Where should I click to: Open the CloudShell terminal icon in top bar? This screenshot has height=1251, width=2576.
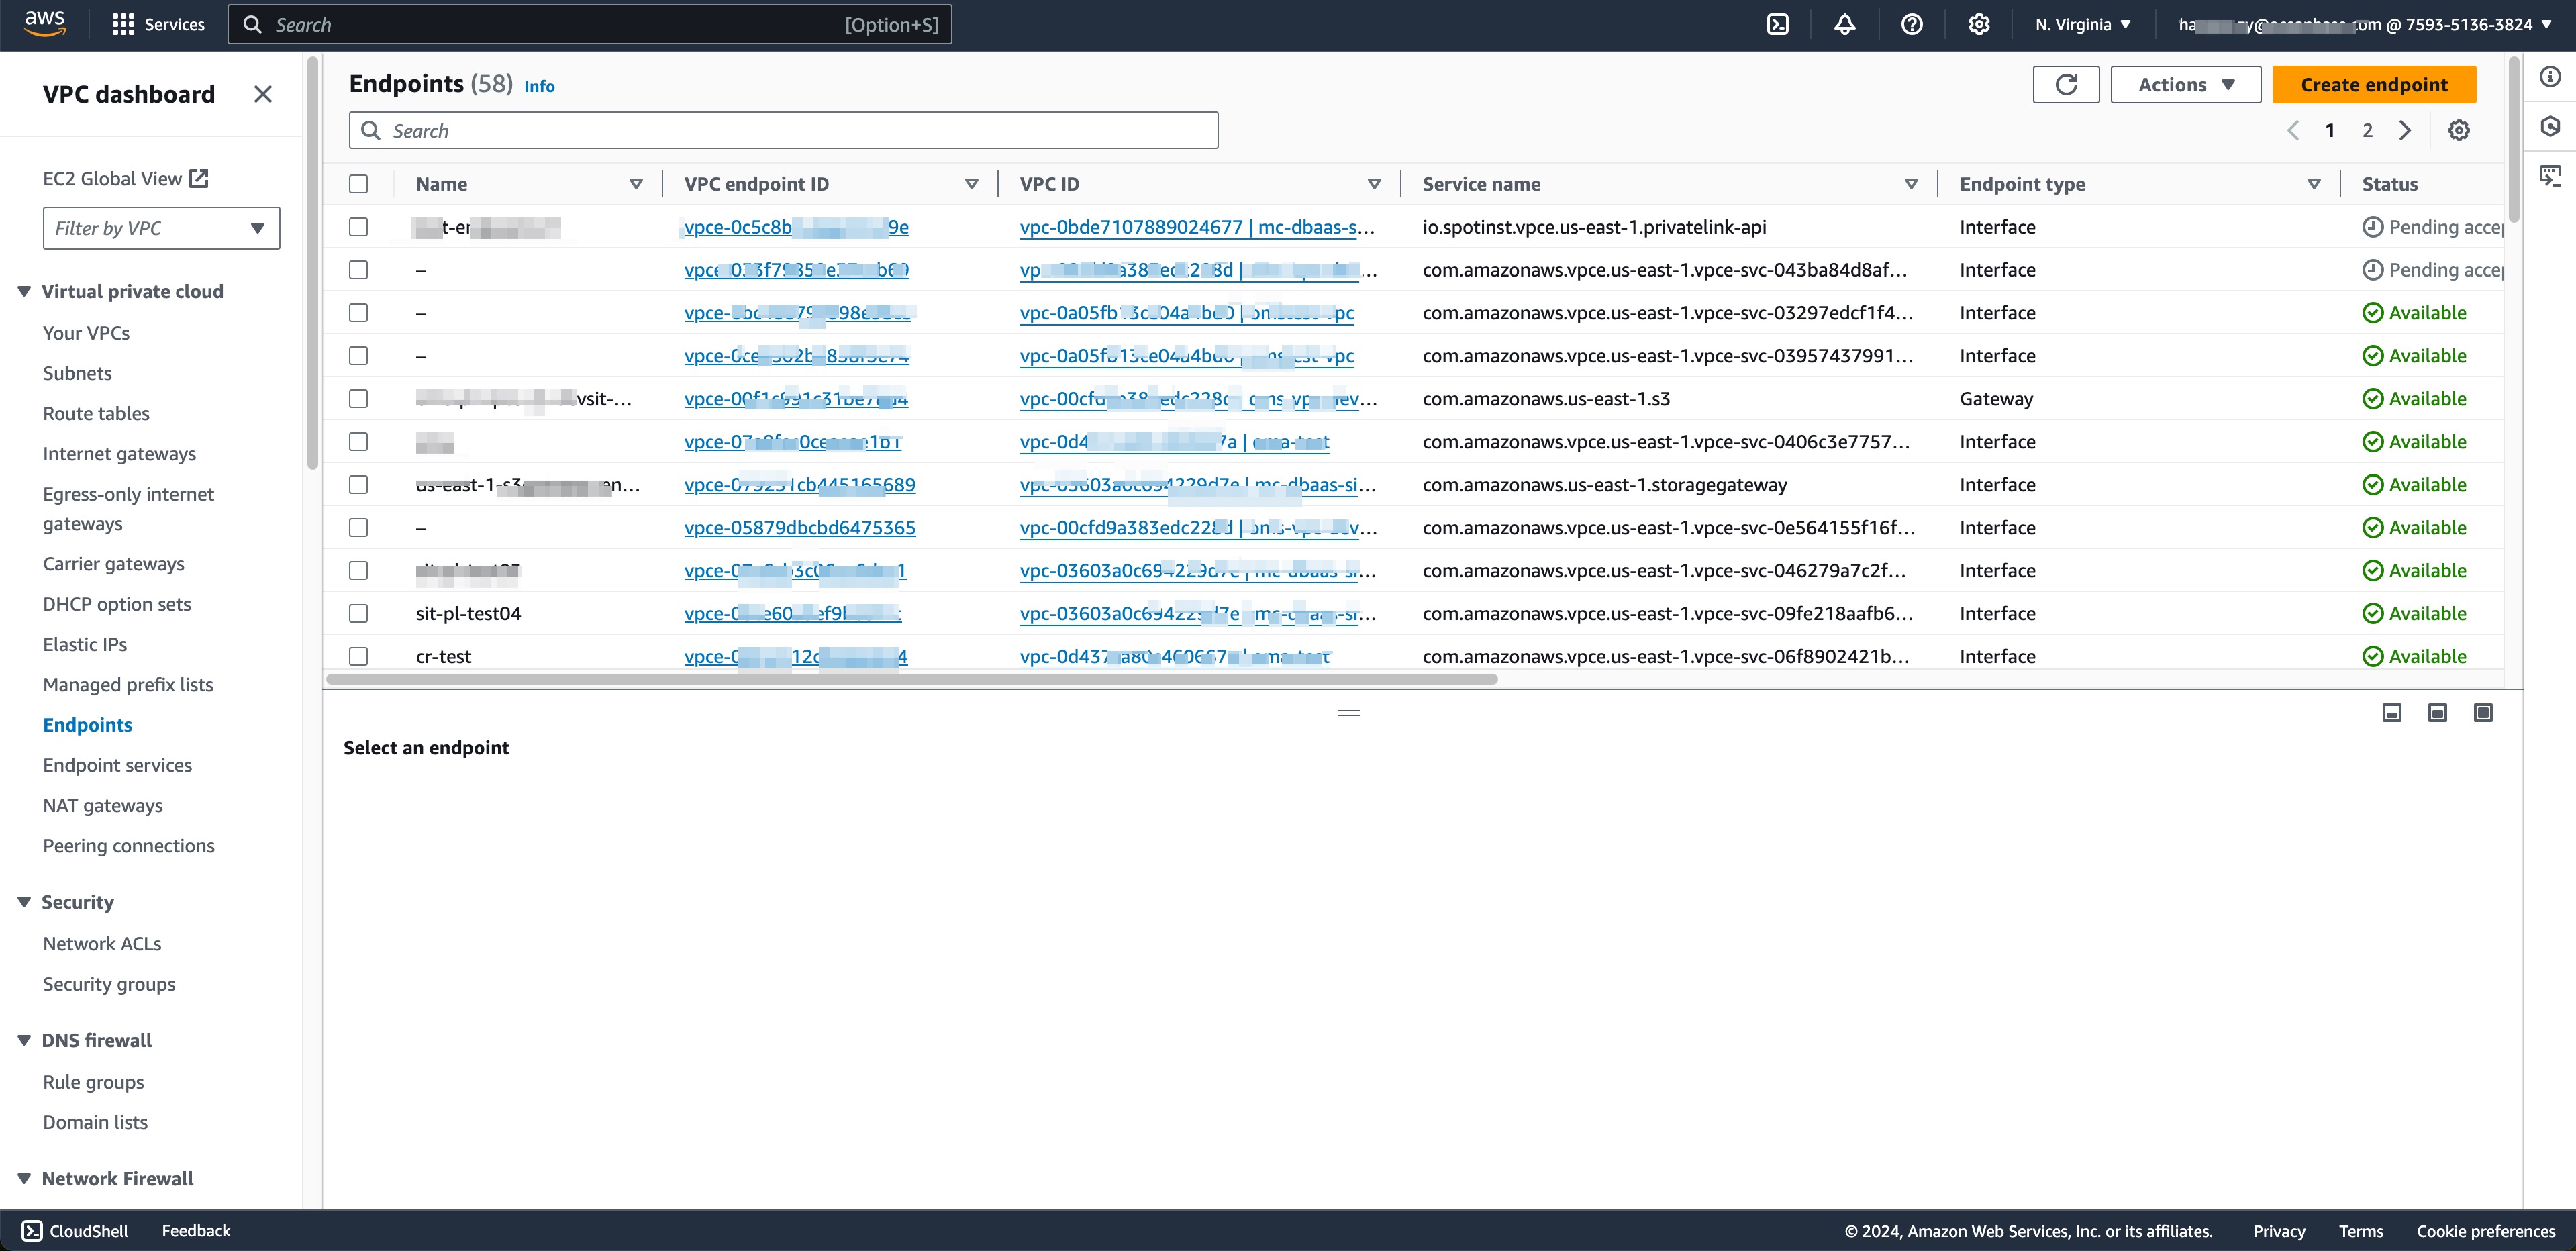click(1777, 25)
